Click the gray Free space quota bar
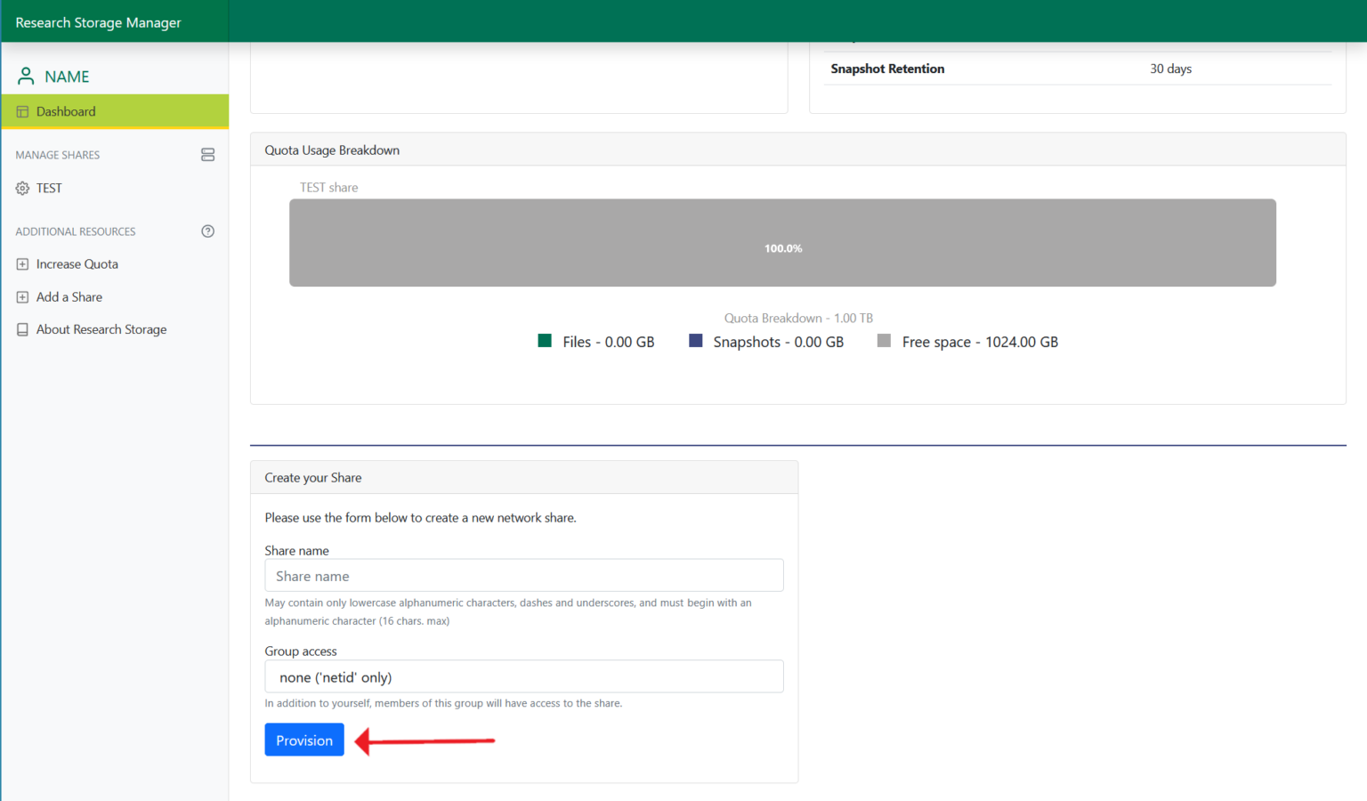 coord(782,242)
